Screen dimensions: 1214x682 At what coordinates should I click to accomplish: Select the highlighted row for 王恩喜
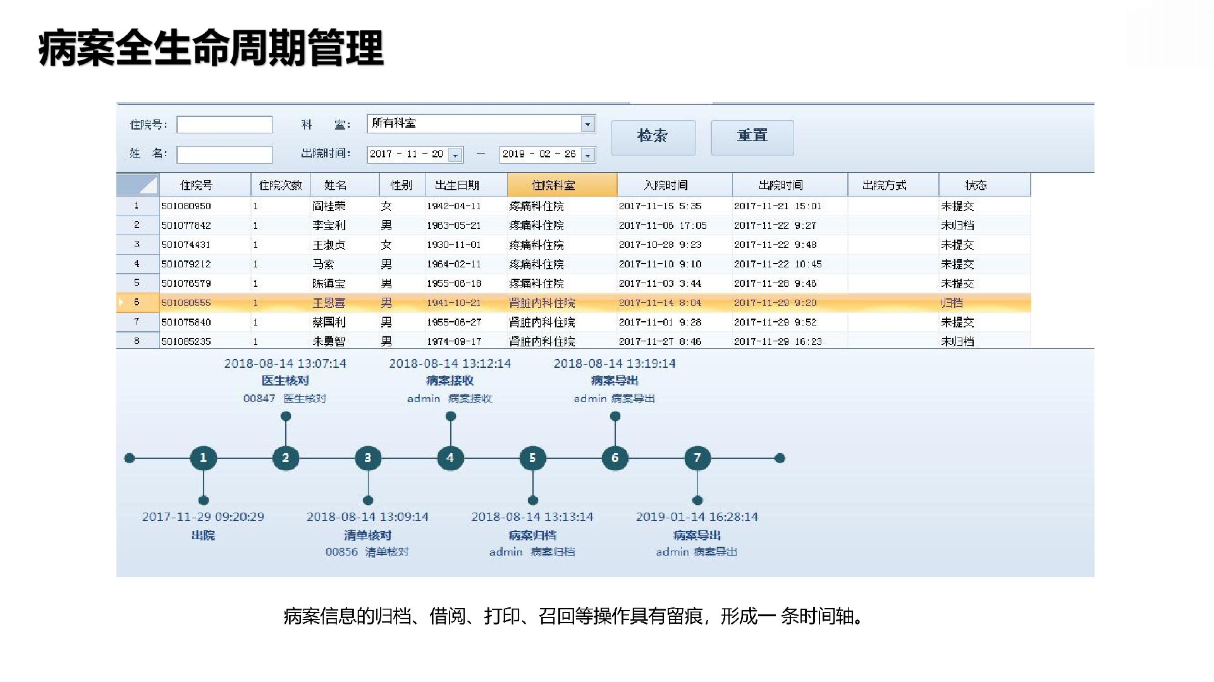[x=329, y=303]
